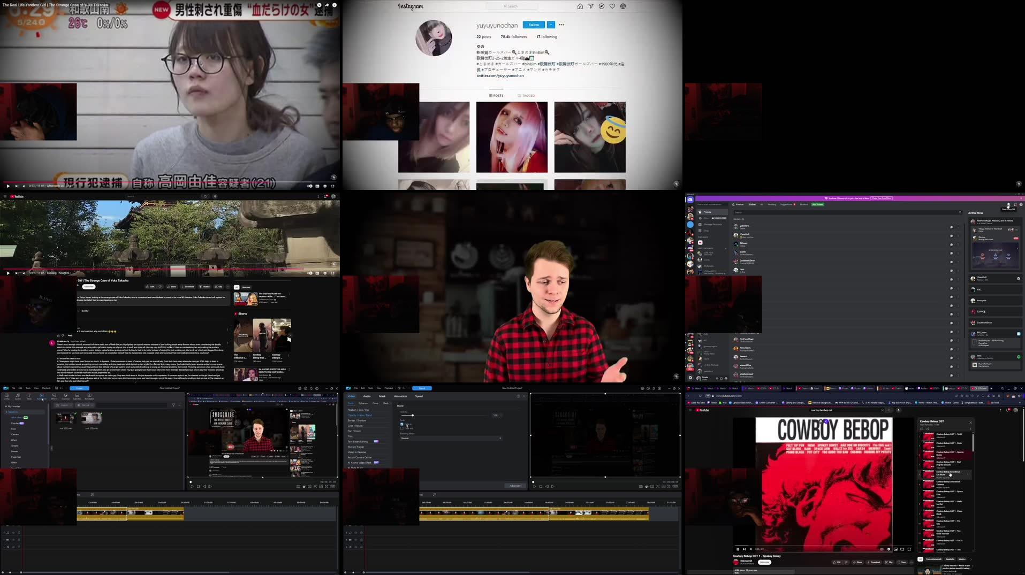1025x575 pixels.
Task: Expand My Favorites in transition library
Action: (x=6, y=407)
